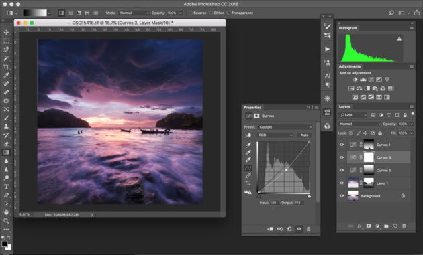Select the edit points curve tool
The width and height of the screenshot is (423, 255).
(248, 168)
